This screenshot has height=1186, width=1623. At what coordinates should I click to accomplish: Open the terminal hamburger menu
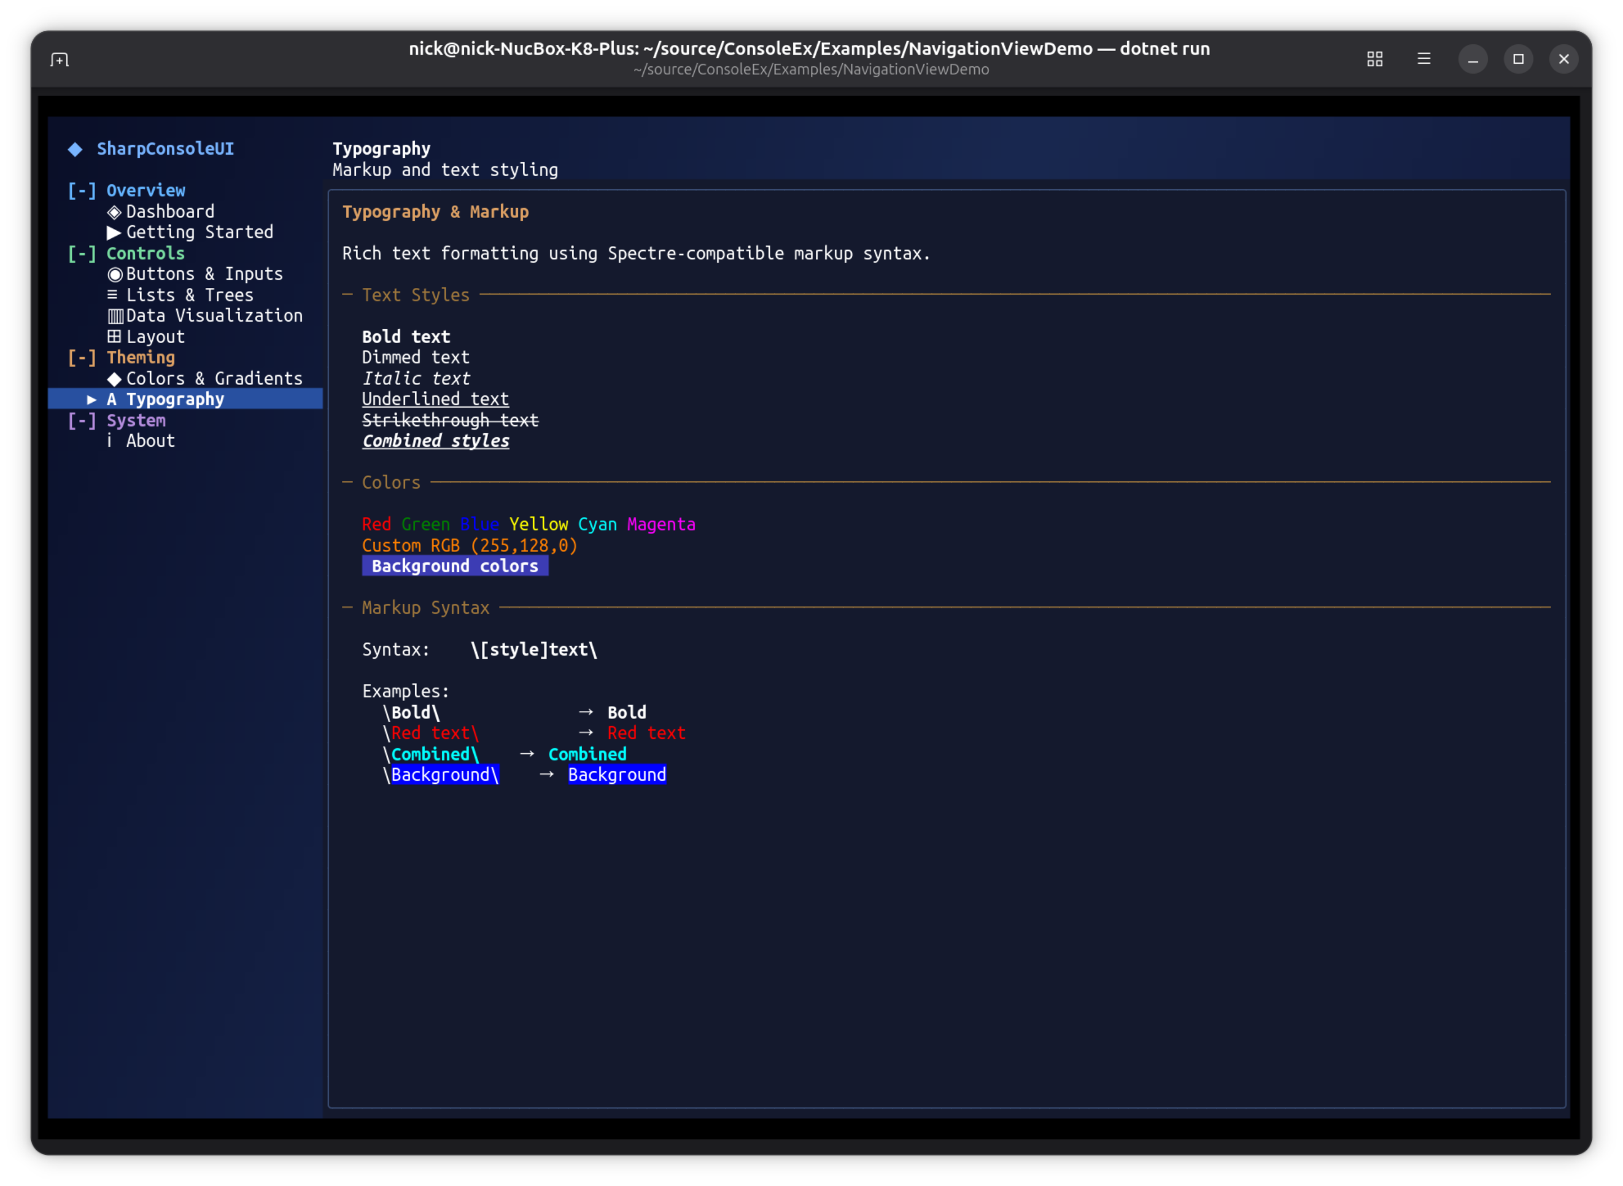1424,59
